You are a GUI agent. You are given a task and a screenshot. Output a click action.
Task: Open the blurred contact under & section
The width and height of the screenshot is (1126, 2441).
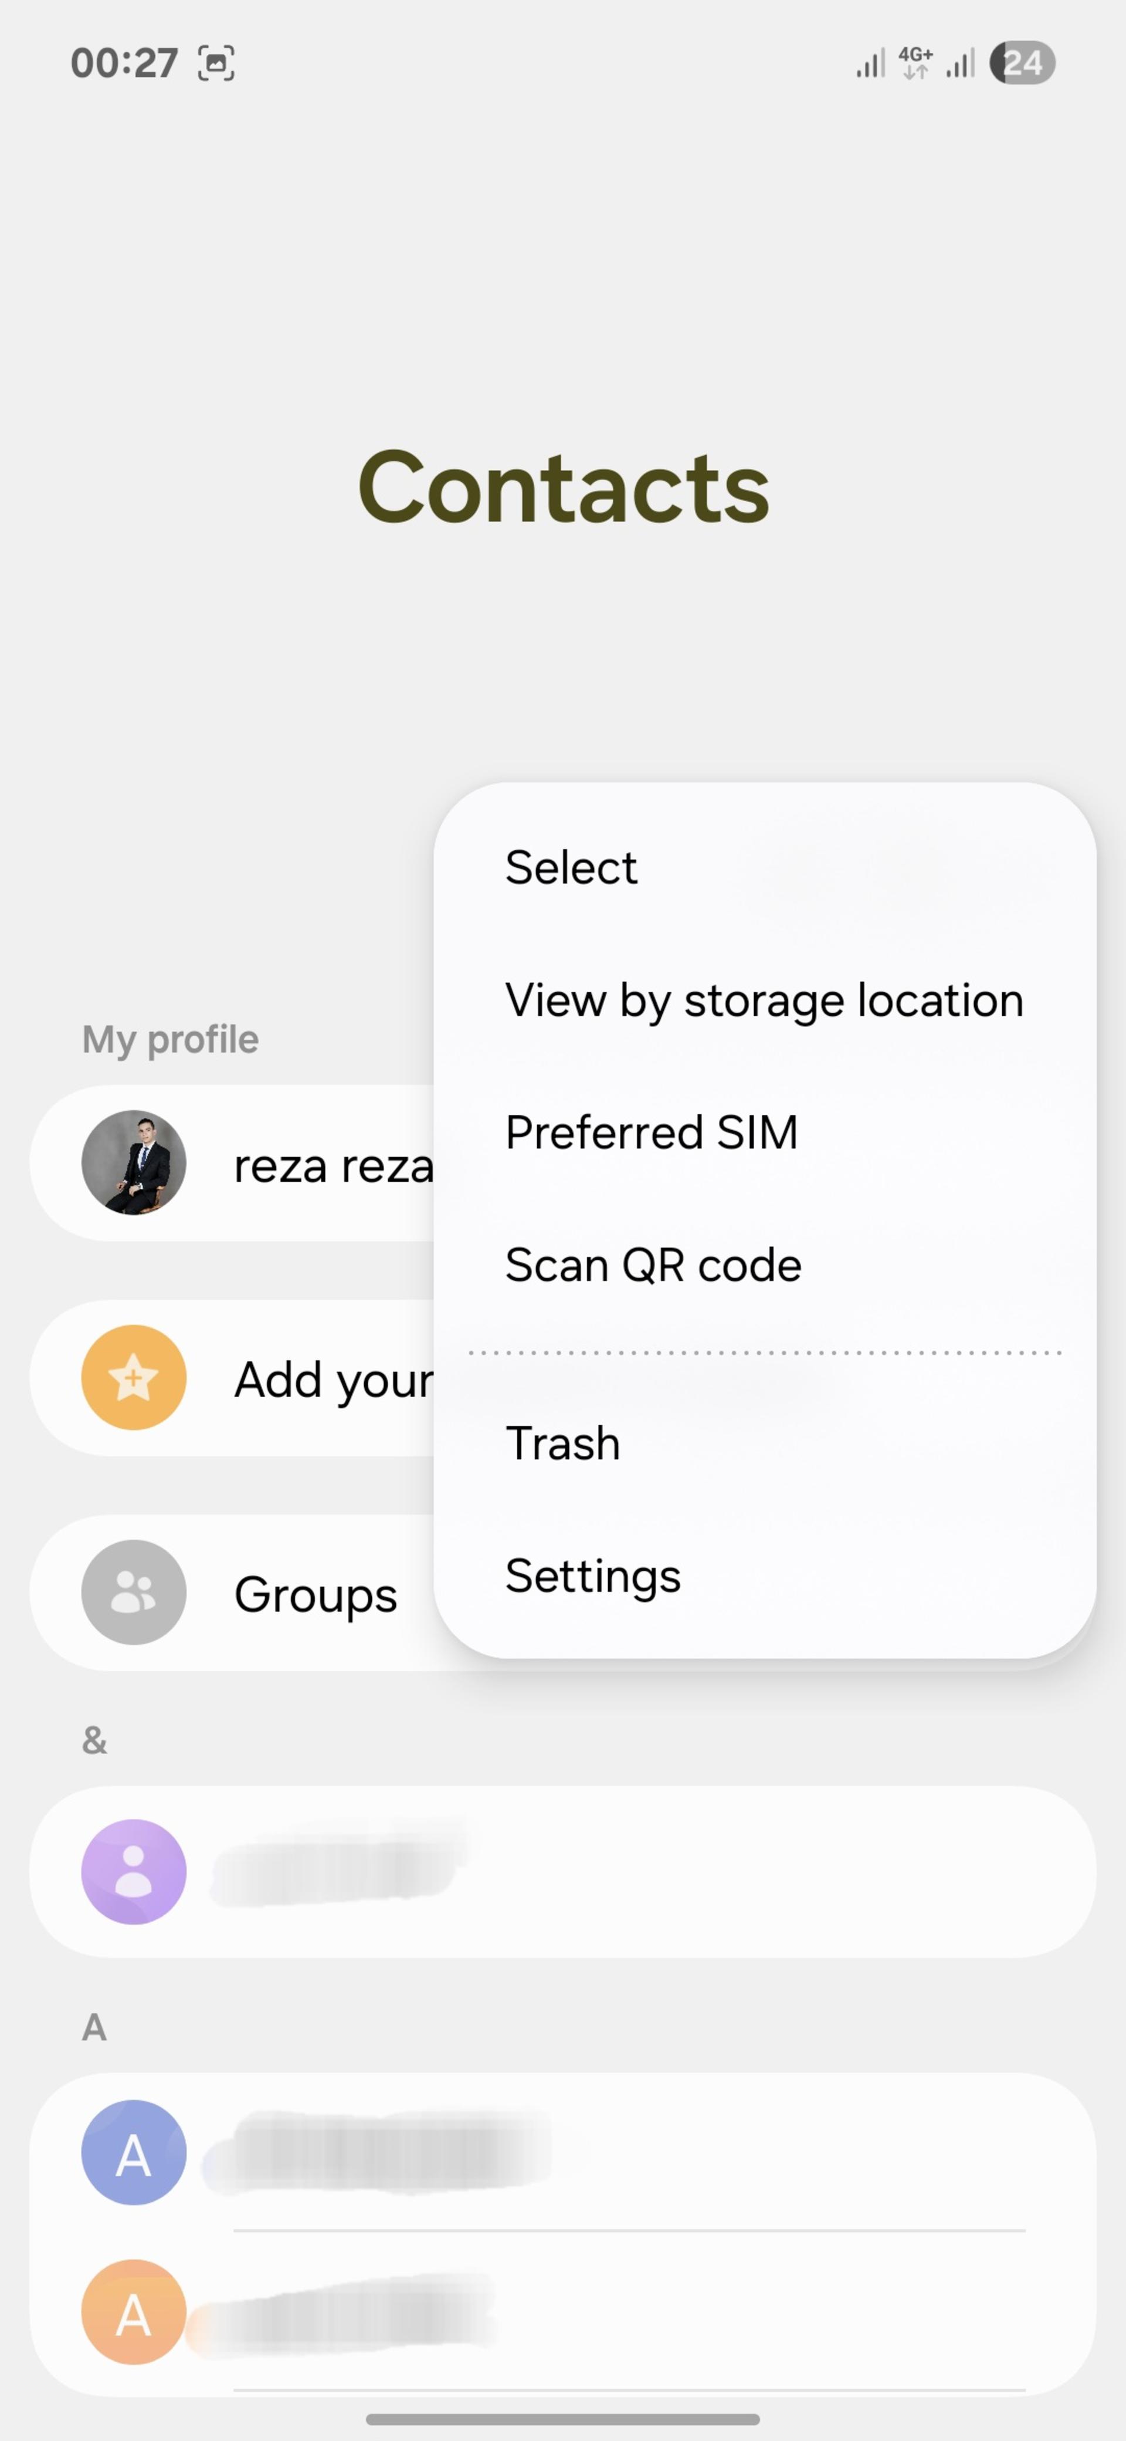point(562,1871)
